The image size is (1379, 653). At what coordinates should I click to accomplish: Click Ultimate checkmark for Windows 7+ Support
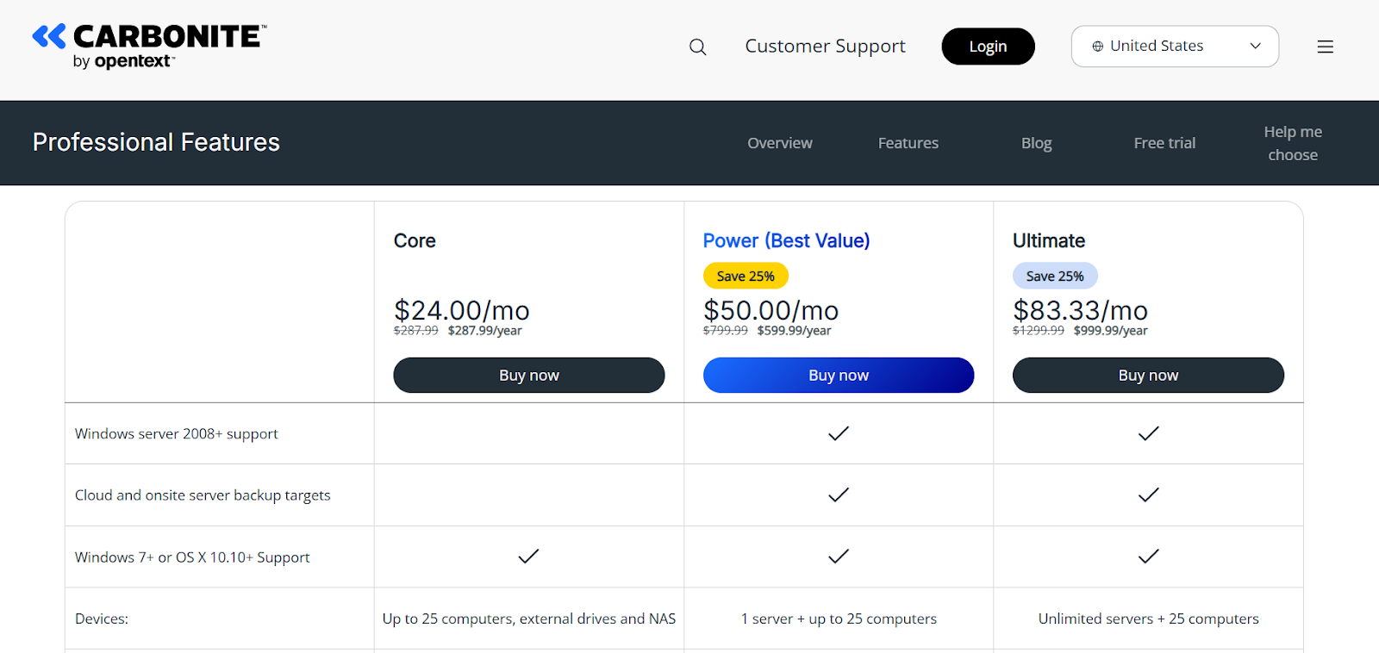1148,557
